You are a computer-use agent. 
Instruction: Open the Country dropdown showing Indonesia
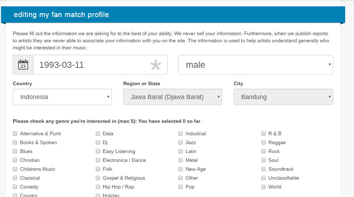[x=62, y=97]
